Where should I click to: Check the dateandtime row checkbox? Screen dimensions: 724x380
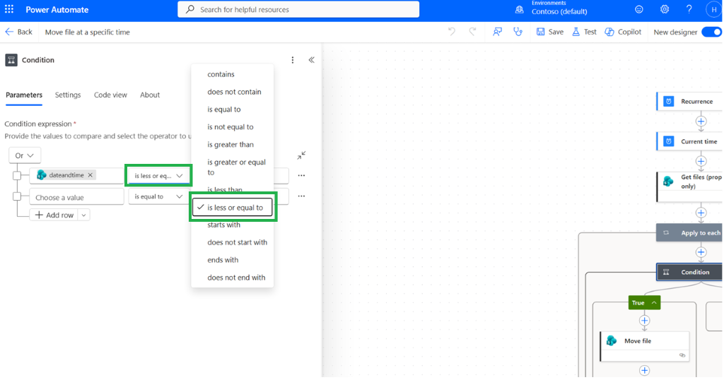(17, 176)
